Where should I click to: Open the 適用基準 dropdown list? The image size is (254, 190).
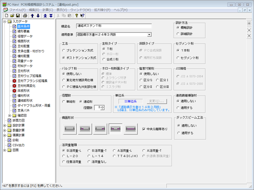(x=149, y=34)
